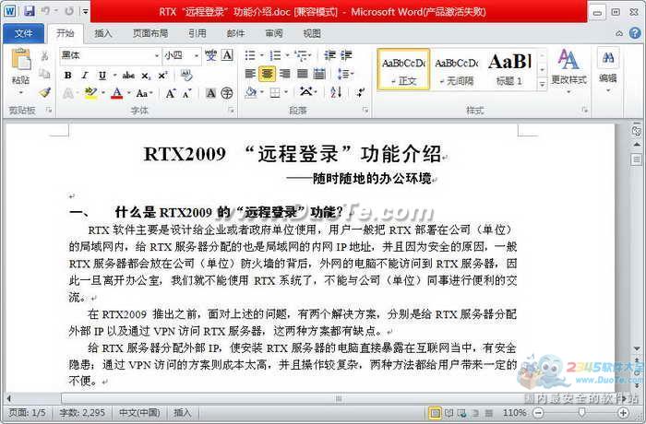Justify paragraph text

point(303,74)
